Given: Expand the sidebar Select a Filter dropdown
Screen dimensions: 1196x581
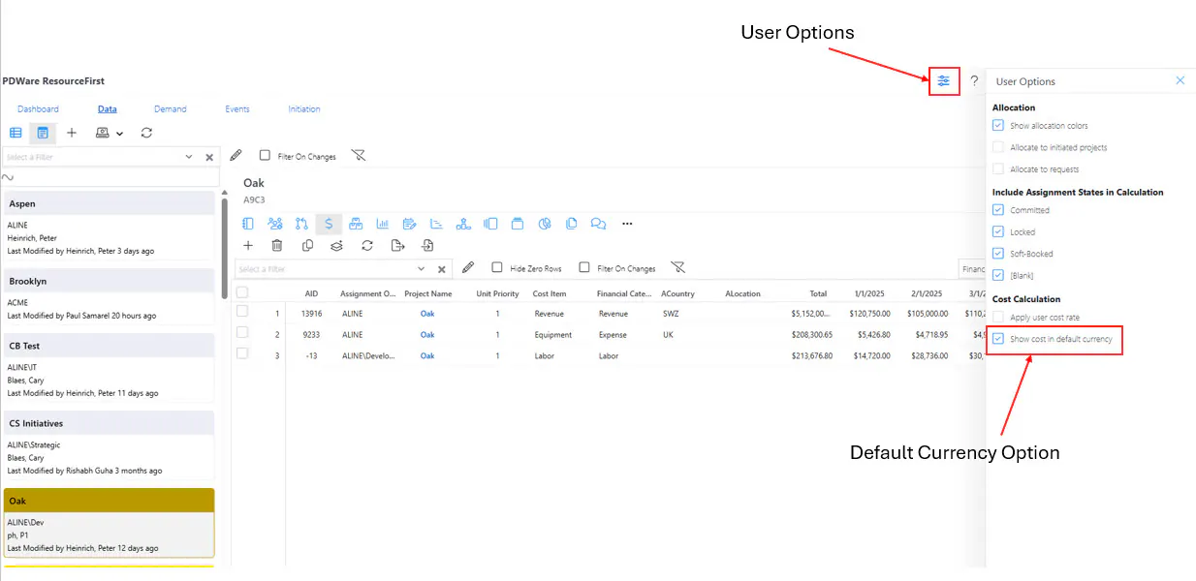Looking at the screenshot, I should (x=189, y=157).
